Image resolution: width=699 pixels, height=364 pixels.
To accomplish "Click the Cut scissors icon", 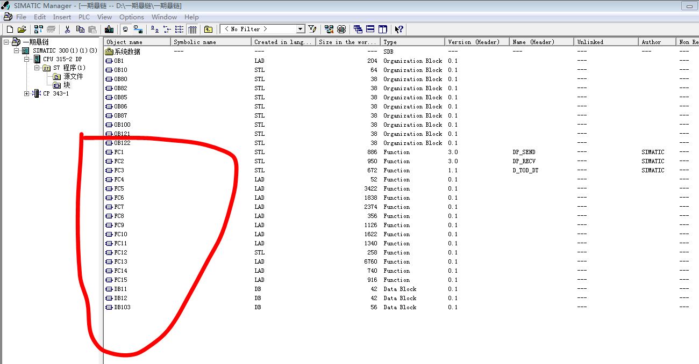I will [68, 30].
